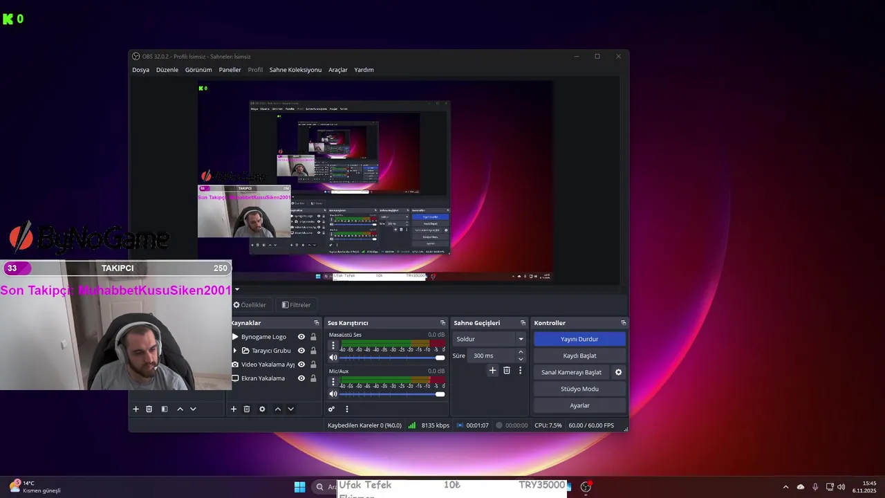Open the Araçlar menu
Viewport: 885px width, 498px height.
pos(338,70)
